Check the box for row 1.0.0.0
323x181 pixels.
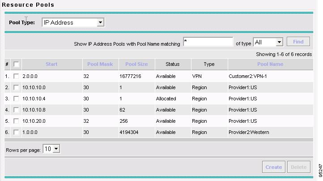(16, 132)
